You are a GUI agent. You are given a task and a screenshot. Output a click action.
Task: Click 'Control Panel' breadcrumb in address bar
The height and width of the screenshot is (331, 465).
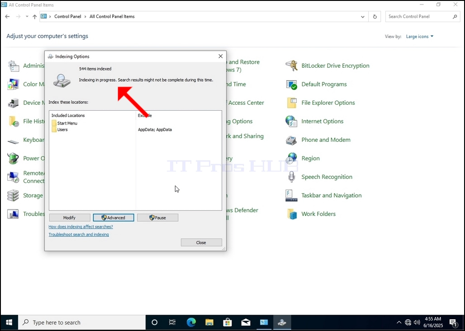point(67,17)
